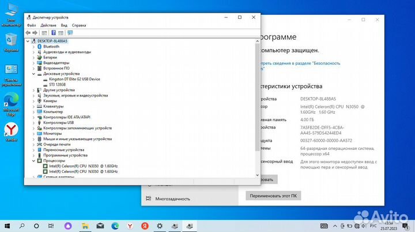Open the Mail app on the taskbar
415x232 pixels.
100,226
